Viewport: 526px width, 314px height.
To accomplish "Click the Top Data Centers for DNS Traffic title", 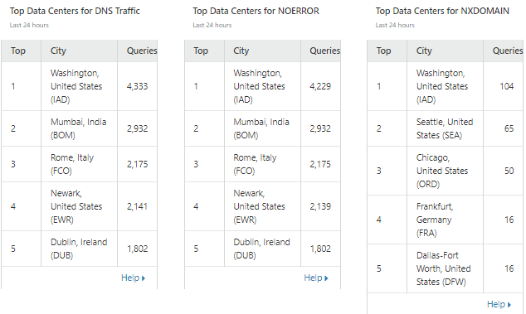I will tap(75, 11).
